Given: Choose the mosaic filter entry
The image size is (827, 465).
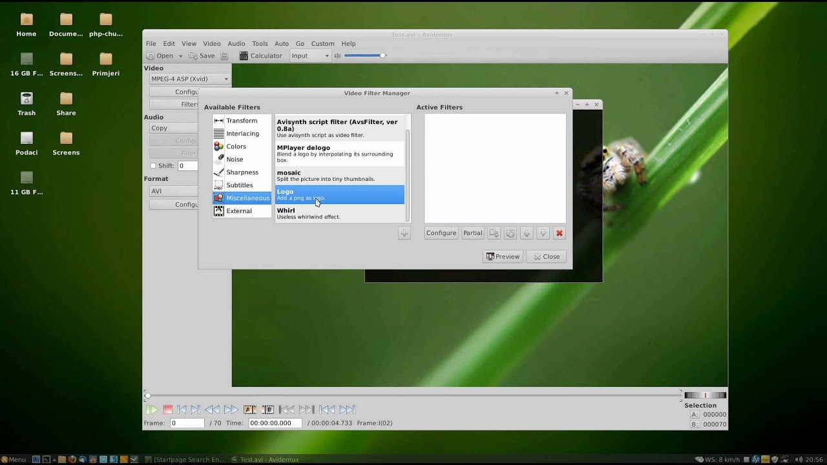Looking at the screenshot, I should click(340, 176).
